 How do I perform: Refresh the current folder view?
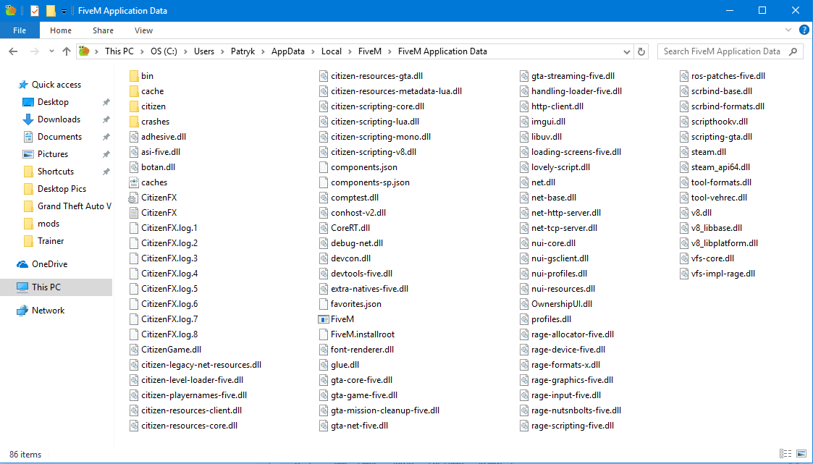[641, 51]
